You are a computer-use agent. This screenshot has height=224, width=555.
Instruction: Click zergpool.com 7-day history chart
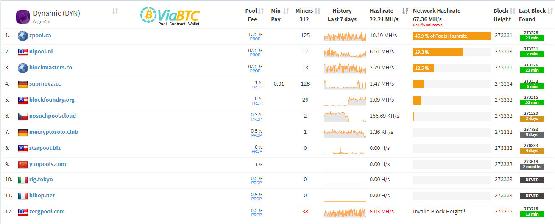(x=345, y=212)
